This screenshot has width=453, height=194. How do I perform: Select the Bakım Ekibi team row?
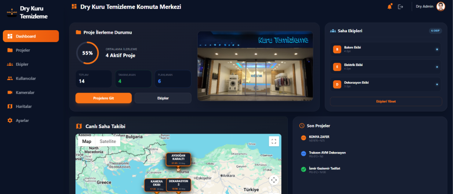click(x=385, y=49)
